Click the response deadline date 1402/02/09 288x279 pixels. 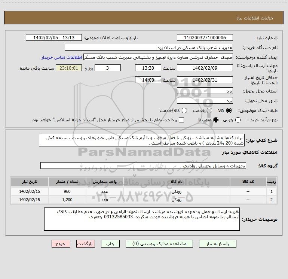pyautogui.click(x=205, y=68)
